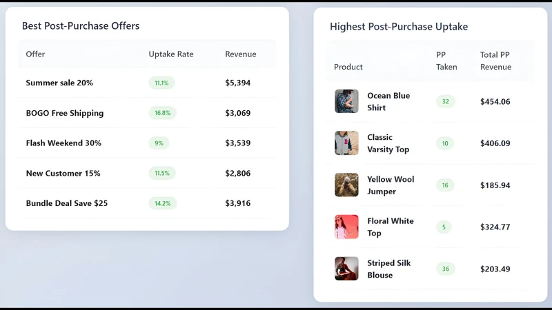
Task: Click the Offer column header
Action: 35,54
